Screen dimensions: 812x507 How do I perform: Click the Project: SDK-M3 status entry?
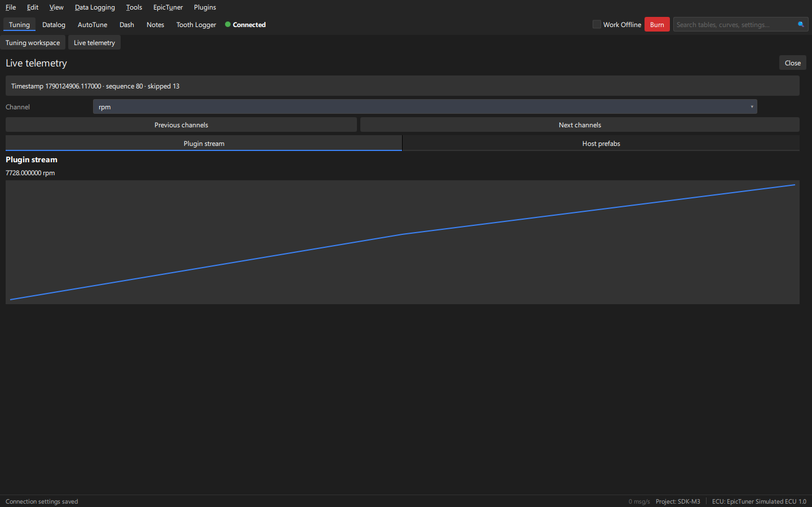click(678, 501)
